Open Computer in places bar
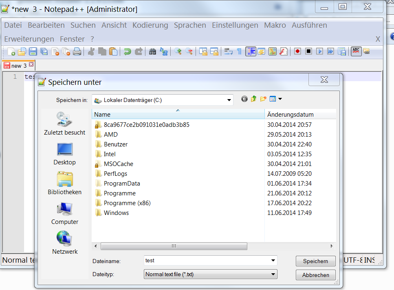The width and height of the screenshot is (394, 290). click(x=64, y=213)
